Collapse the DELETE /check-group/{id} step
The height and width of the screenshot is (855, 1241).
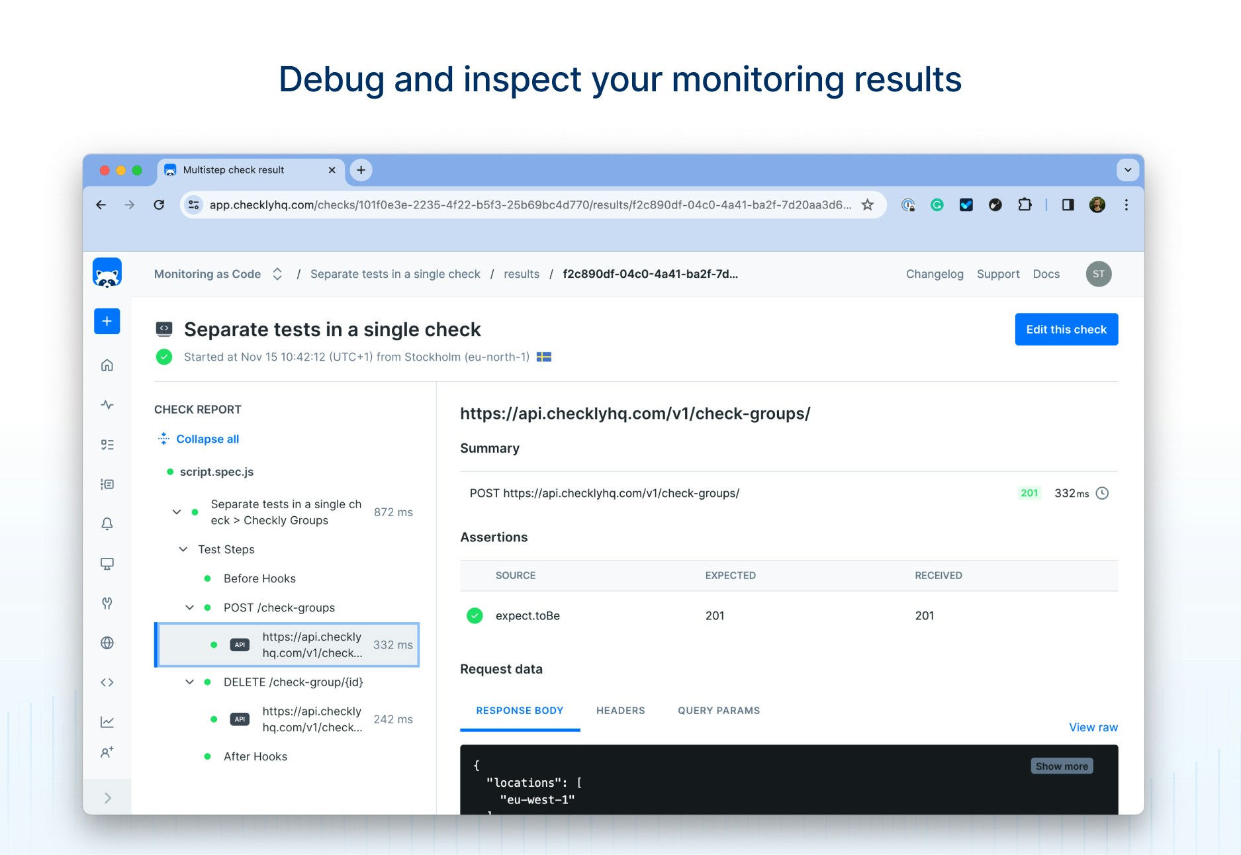pos(189,682)
